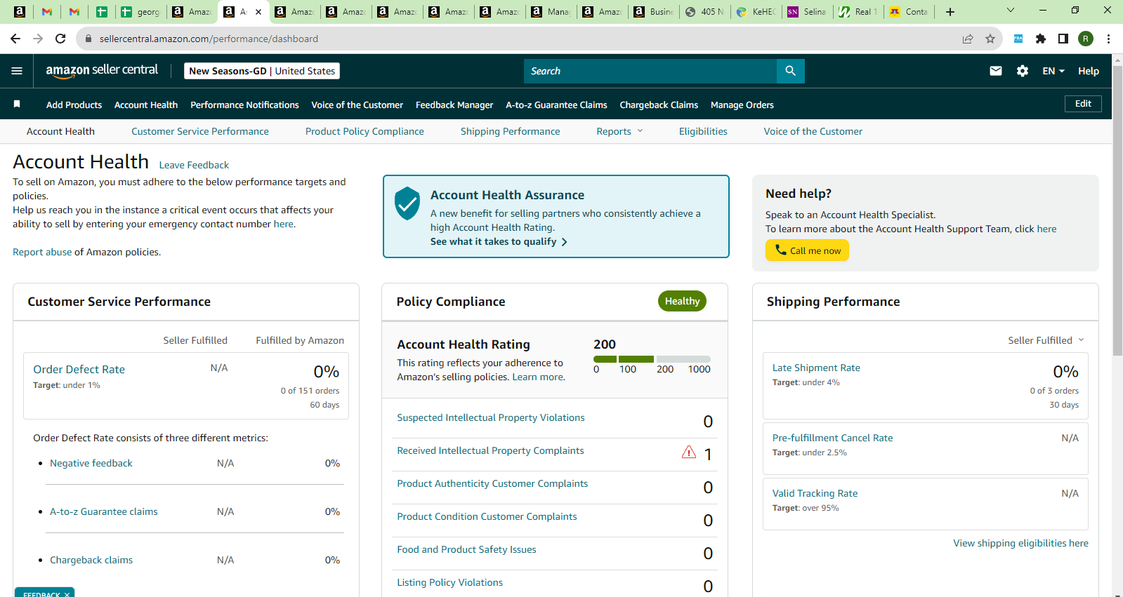Open Customer Service Performance tab
The height and width of the screenshot is (597, 1123).
(200, 131)
